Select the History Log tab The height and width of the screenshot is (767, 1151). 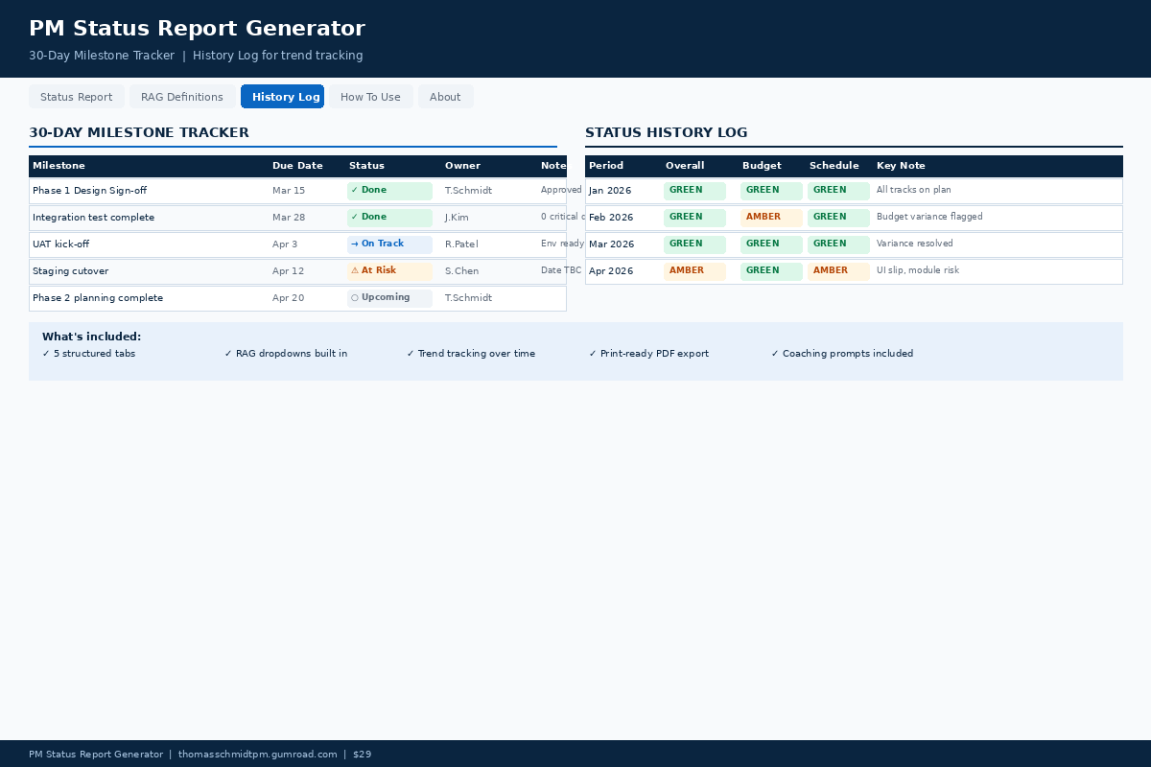pyautogui.click(x=283, y=97)
